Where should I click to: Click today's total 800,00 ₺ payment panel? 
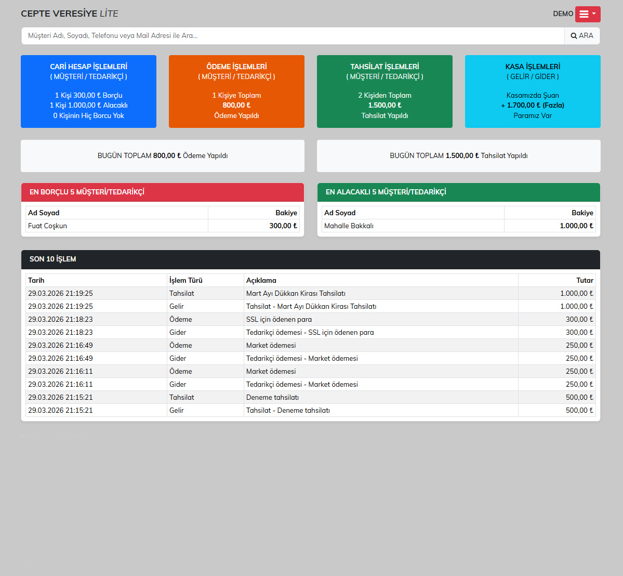(163, 156)
